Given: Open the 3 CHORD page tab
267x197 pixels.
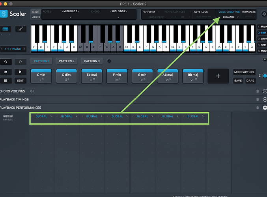Looking at the screenshot, I should pos(262,39).
